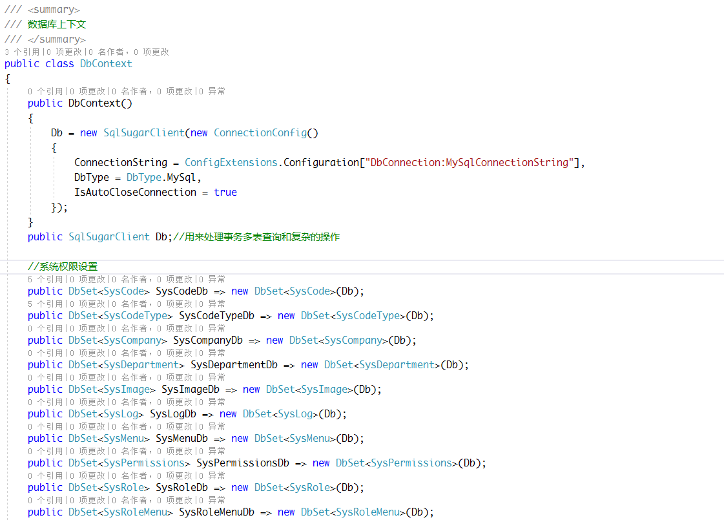This screenshot has height=522, width=724.
Task: Click the DbContext class name declaration
Action: coord(106,64)
